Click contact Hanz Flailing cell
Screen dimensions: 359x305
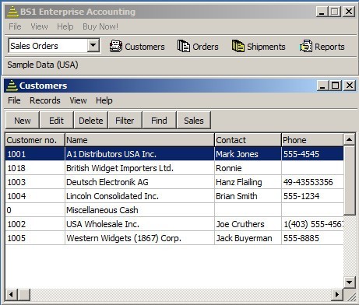point(248,182)
